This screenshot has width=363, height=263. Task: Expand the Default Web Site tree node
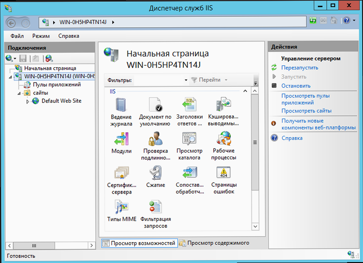(x=28, y=101)
